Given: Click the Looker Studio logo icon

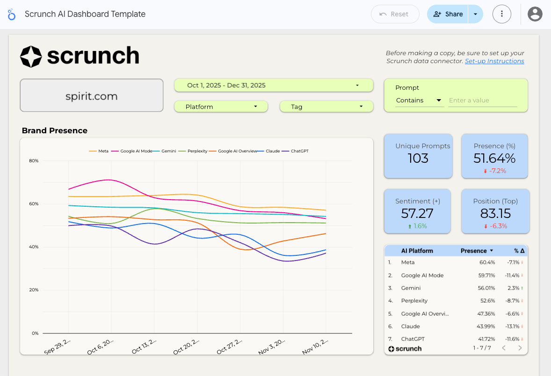Looking at the screenshot, I should pyautogui.click(x=12, y=14).
